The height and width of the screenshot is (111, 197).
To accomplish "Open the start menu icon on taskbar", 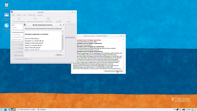I will coord(1,109).
